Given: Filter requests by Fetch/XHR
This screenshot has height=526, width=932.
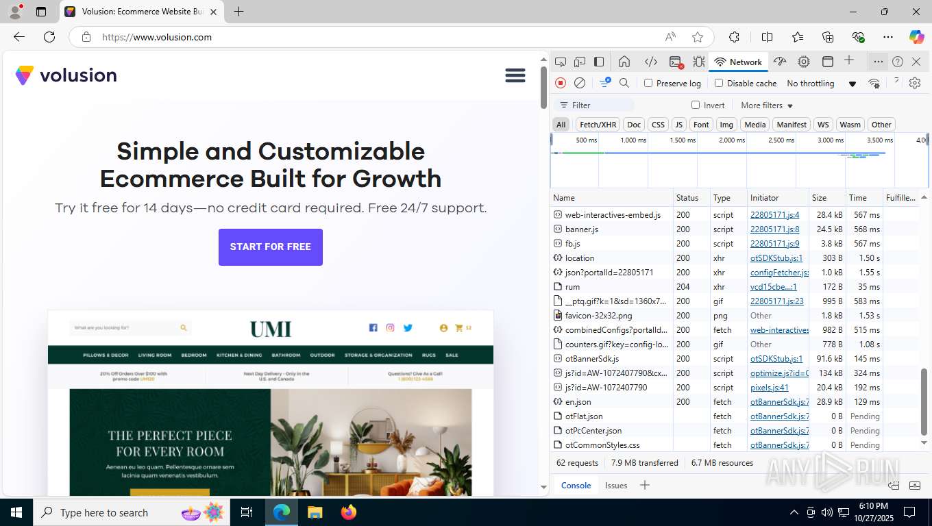Looking at the screenshot, I should point(598,125).
